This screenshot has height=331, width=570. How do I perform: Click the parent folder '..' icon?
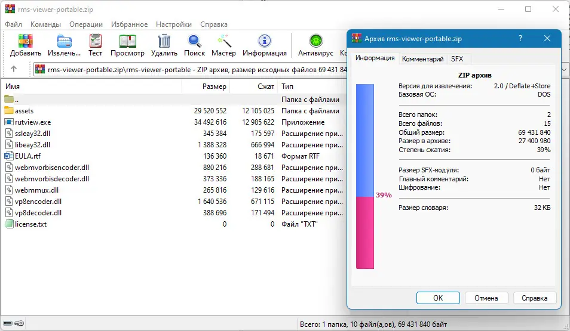pos(9,99)
